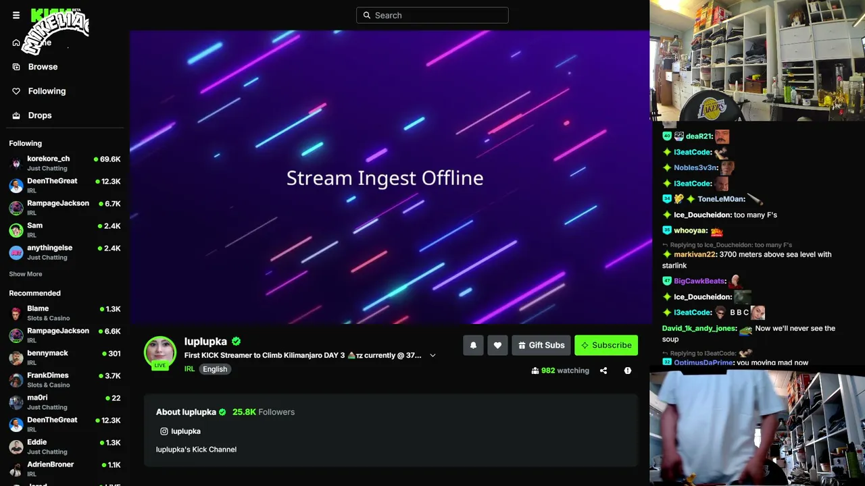Click username BigCawkBeats in chat
This screenshot has width=865, height=486.
click(699, 281)
